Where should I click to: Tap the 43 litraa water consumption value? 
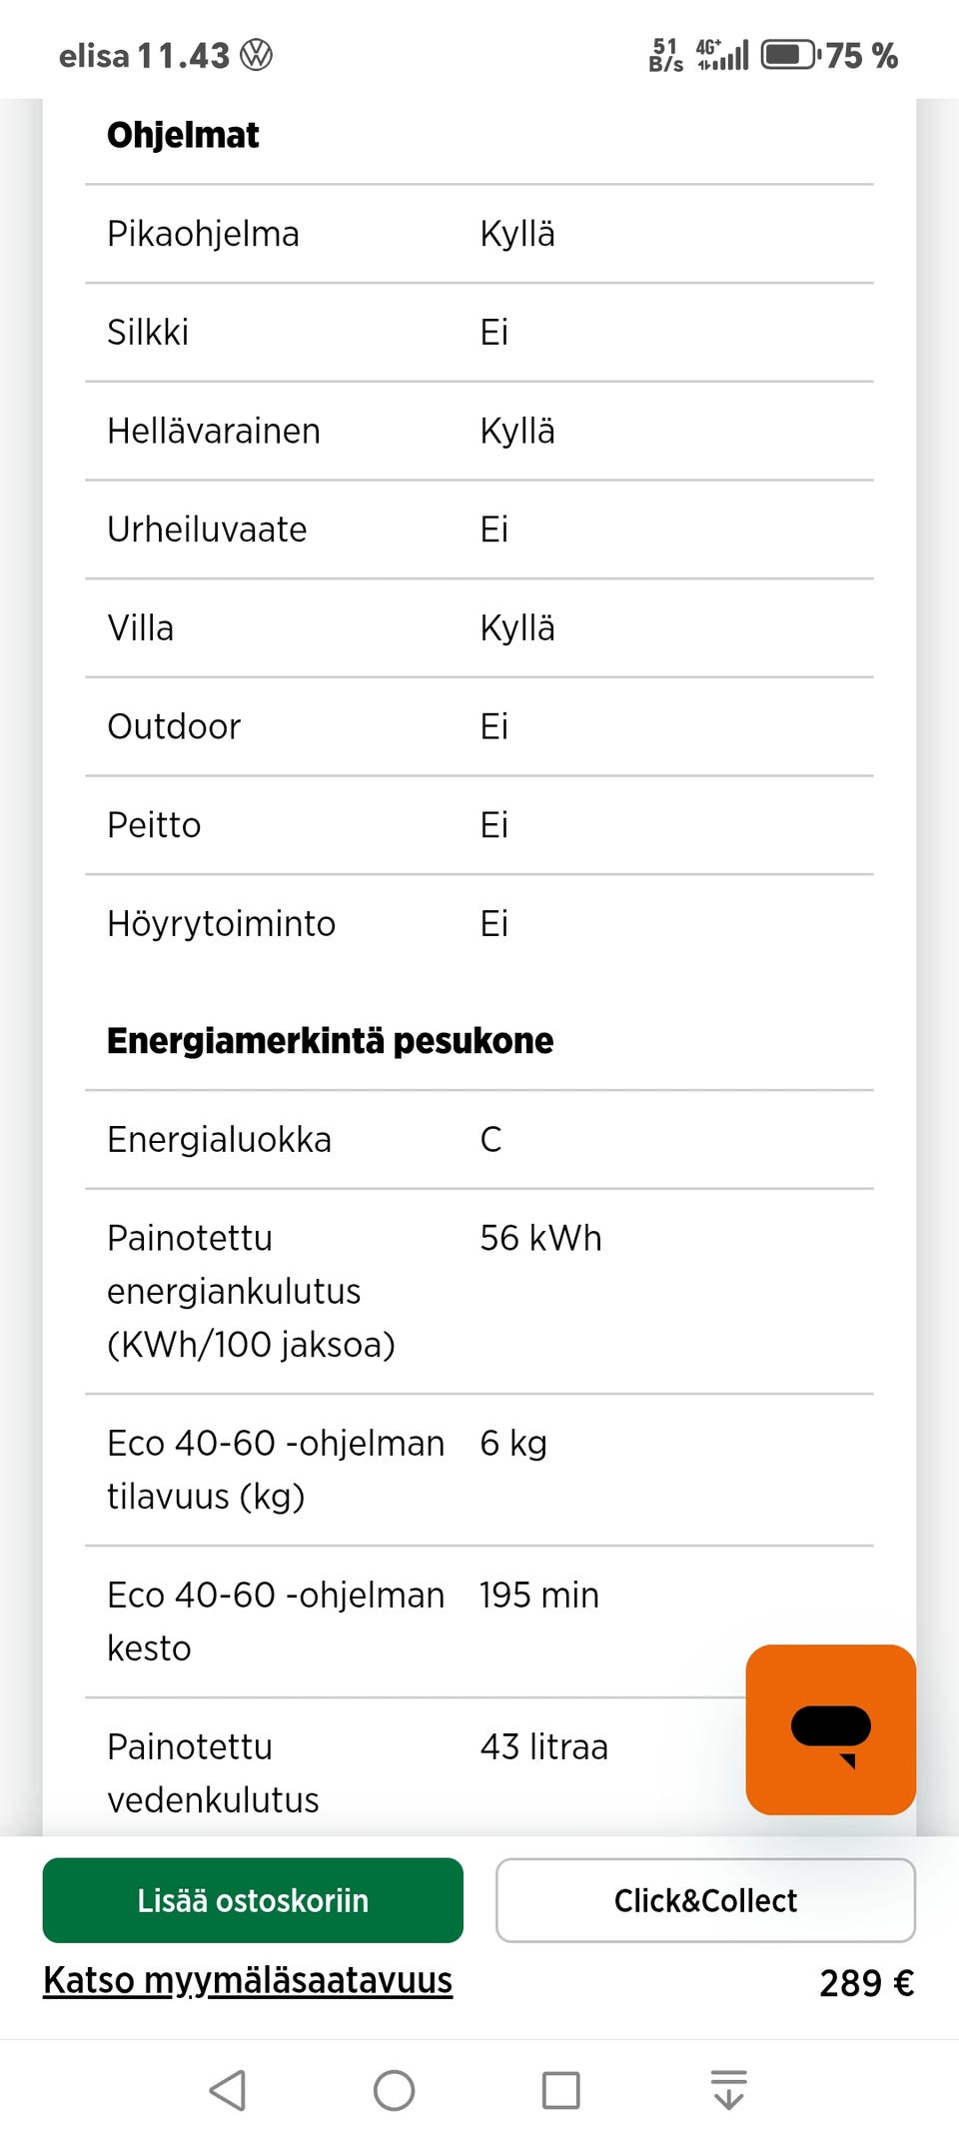543,1746
